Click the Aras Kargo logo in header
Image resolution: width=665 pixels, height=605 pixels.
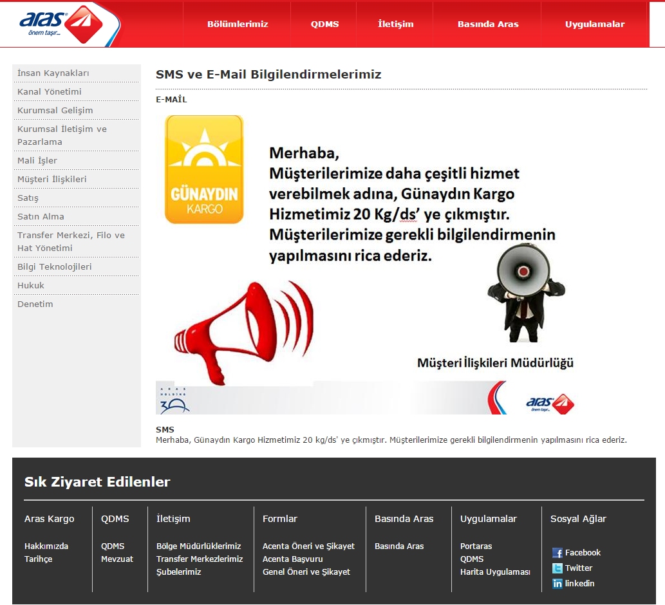(x=62, y=24)
